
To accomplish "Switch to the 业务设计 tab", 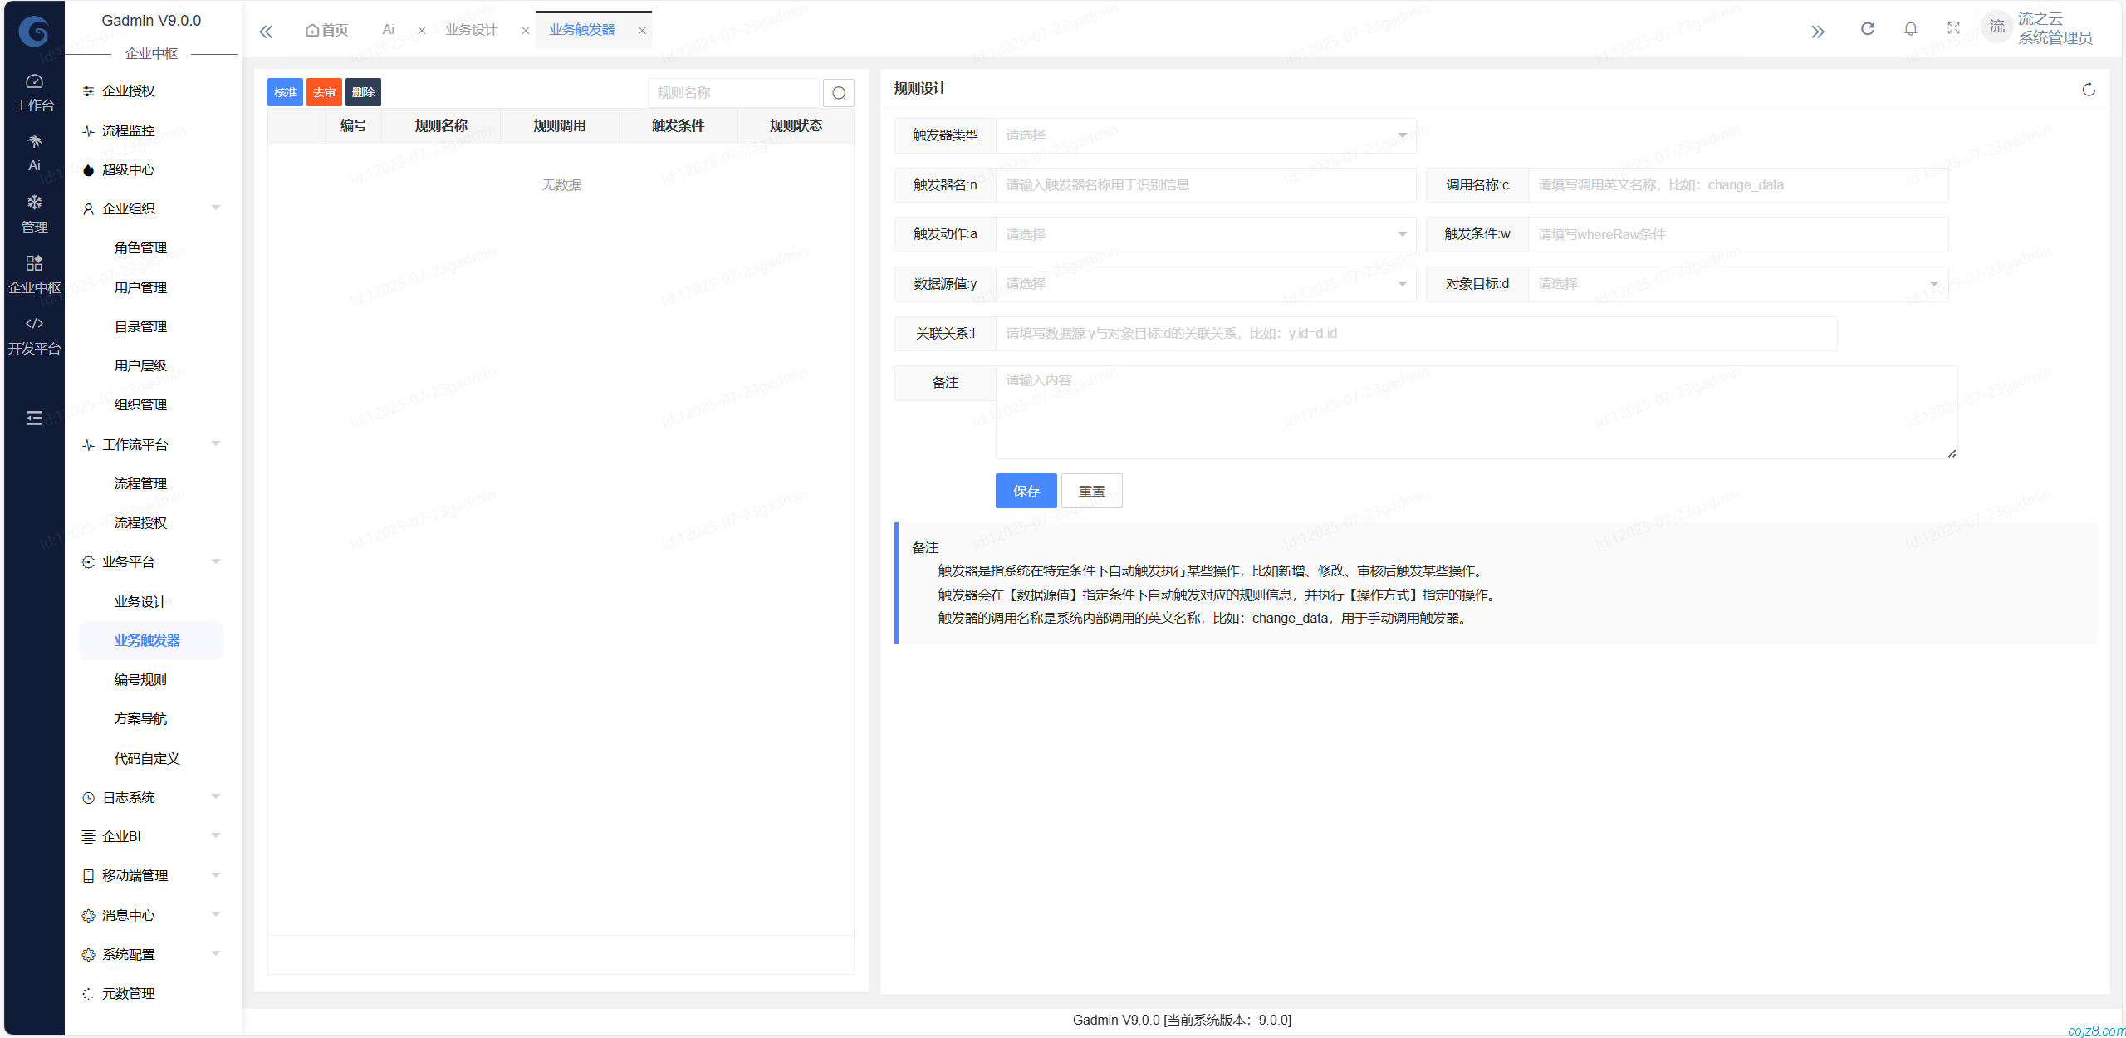I will tap(471, 30).
